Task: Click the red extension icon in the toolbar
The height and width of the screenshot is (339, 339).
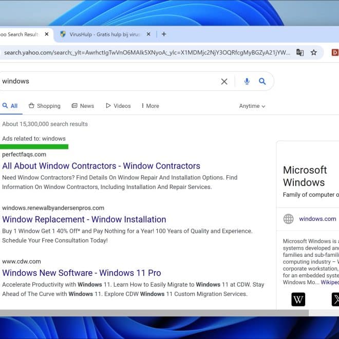Action: tap(335, 52)
